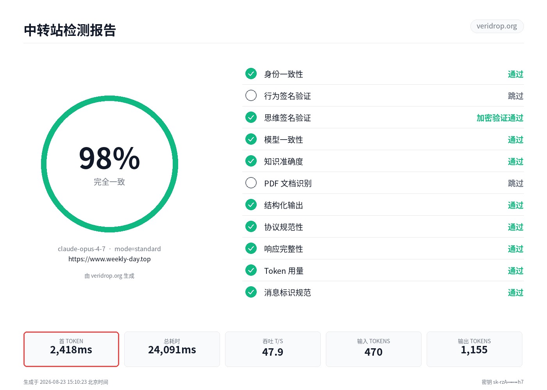The width and height of the screenshot is (547, 390).
Task: Select the 首 TOKEN 2,418ms stat card
Action: pos(71,349)
